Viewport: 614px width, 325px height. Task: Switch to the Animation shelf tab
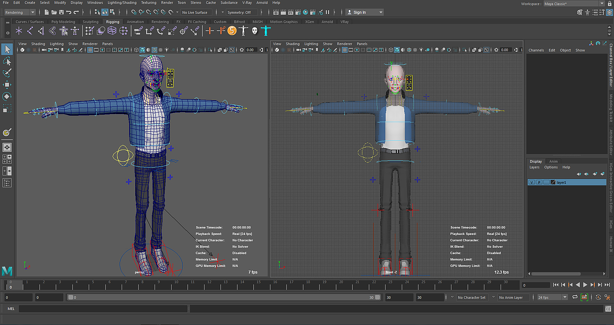135,22
